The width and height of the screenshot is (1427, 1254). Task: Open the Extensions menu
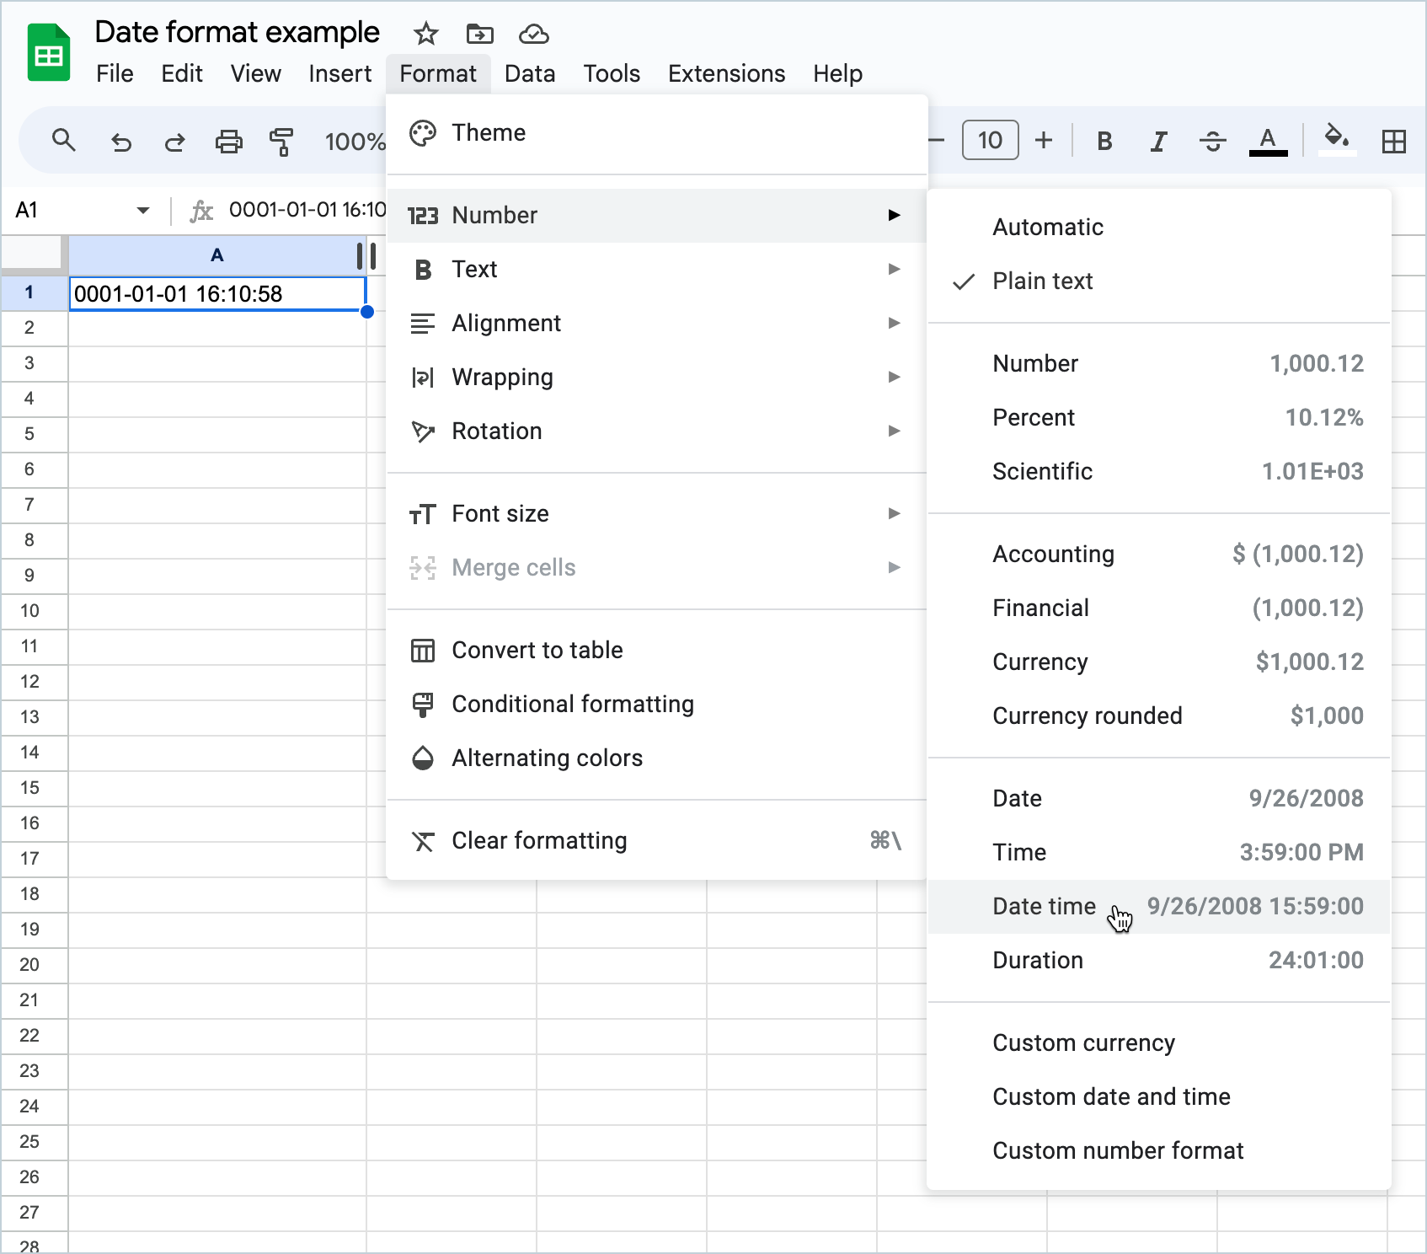[727, 73]
